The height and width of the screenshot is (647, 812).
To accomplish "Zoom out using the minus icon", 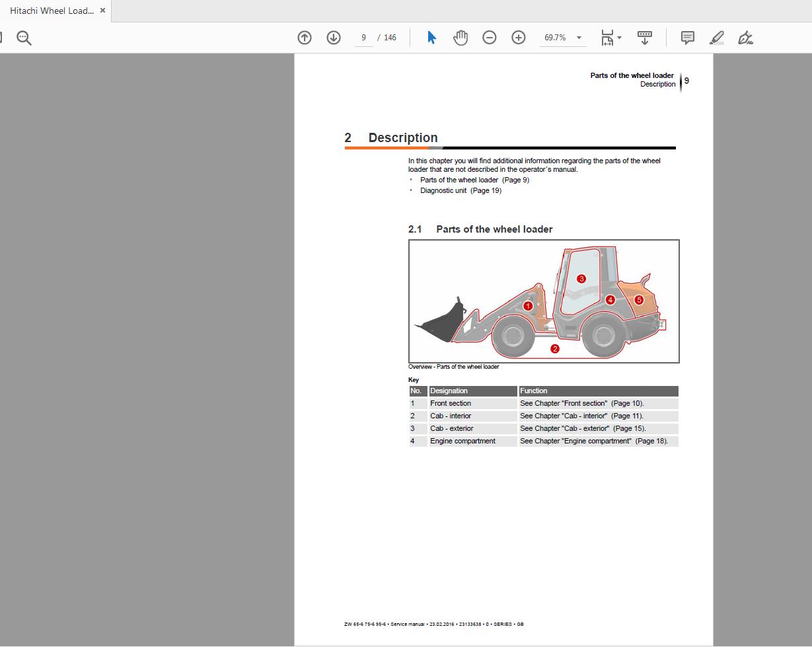I will tap(489, 38).
